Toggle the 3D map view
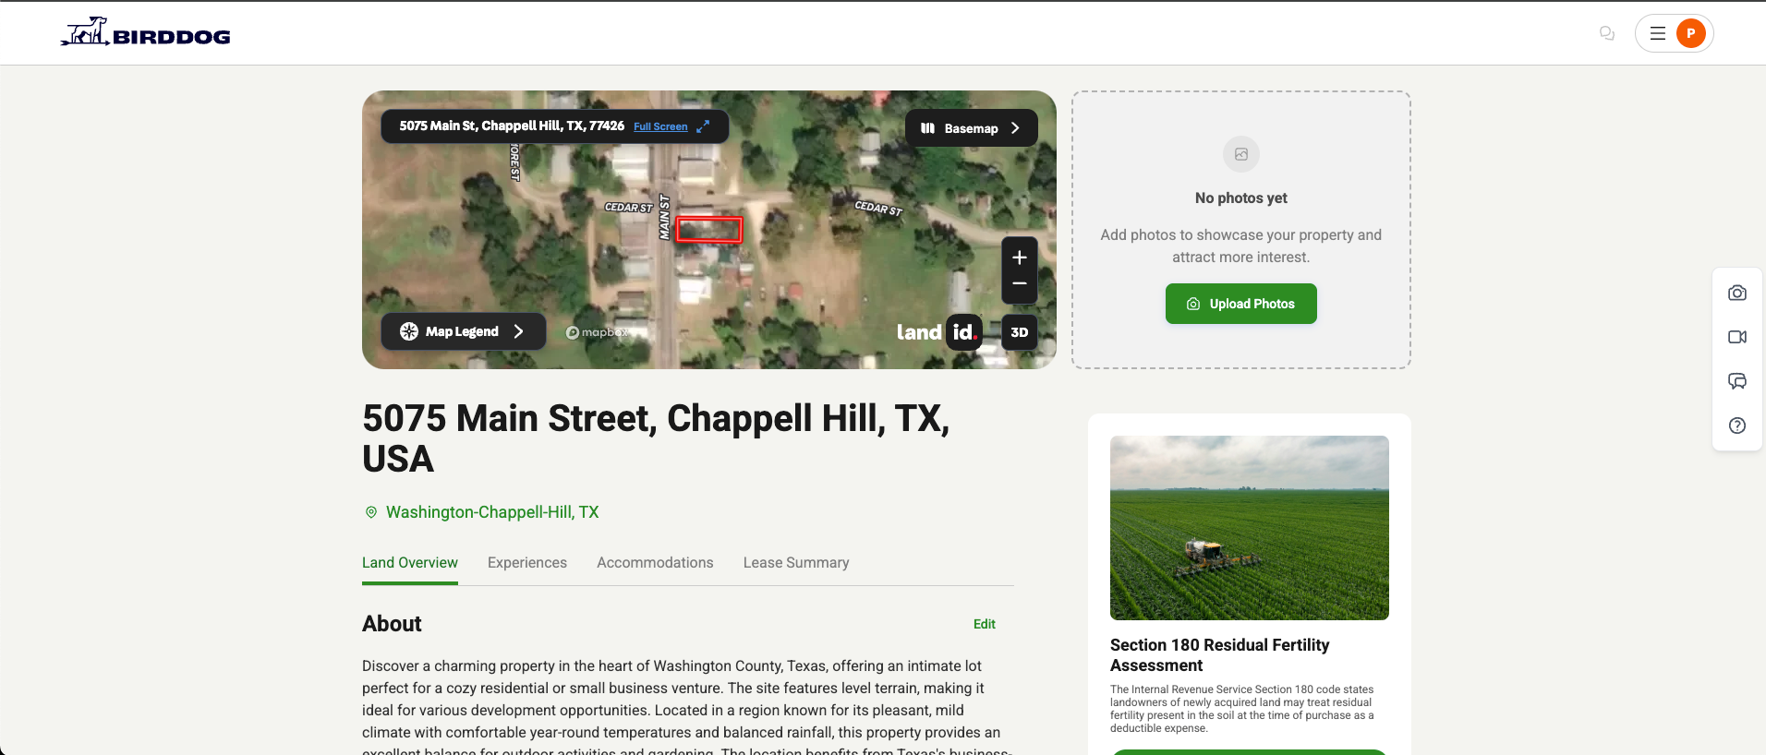 point(1020,332)
